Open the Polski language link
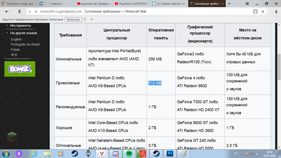The width and height of the screenshot is (281, 158). (x=15, y=50)
